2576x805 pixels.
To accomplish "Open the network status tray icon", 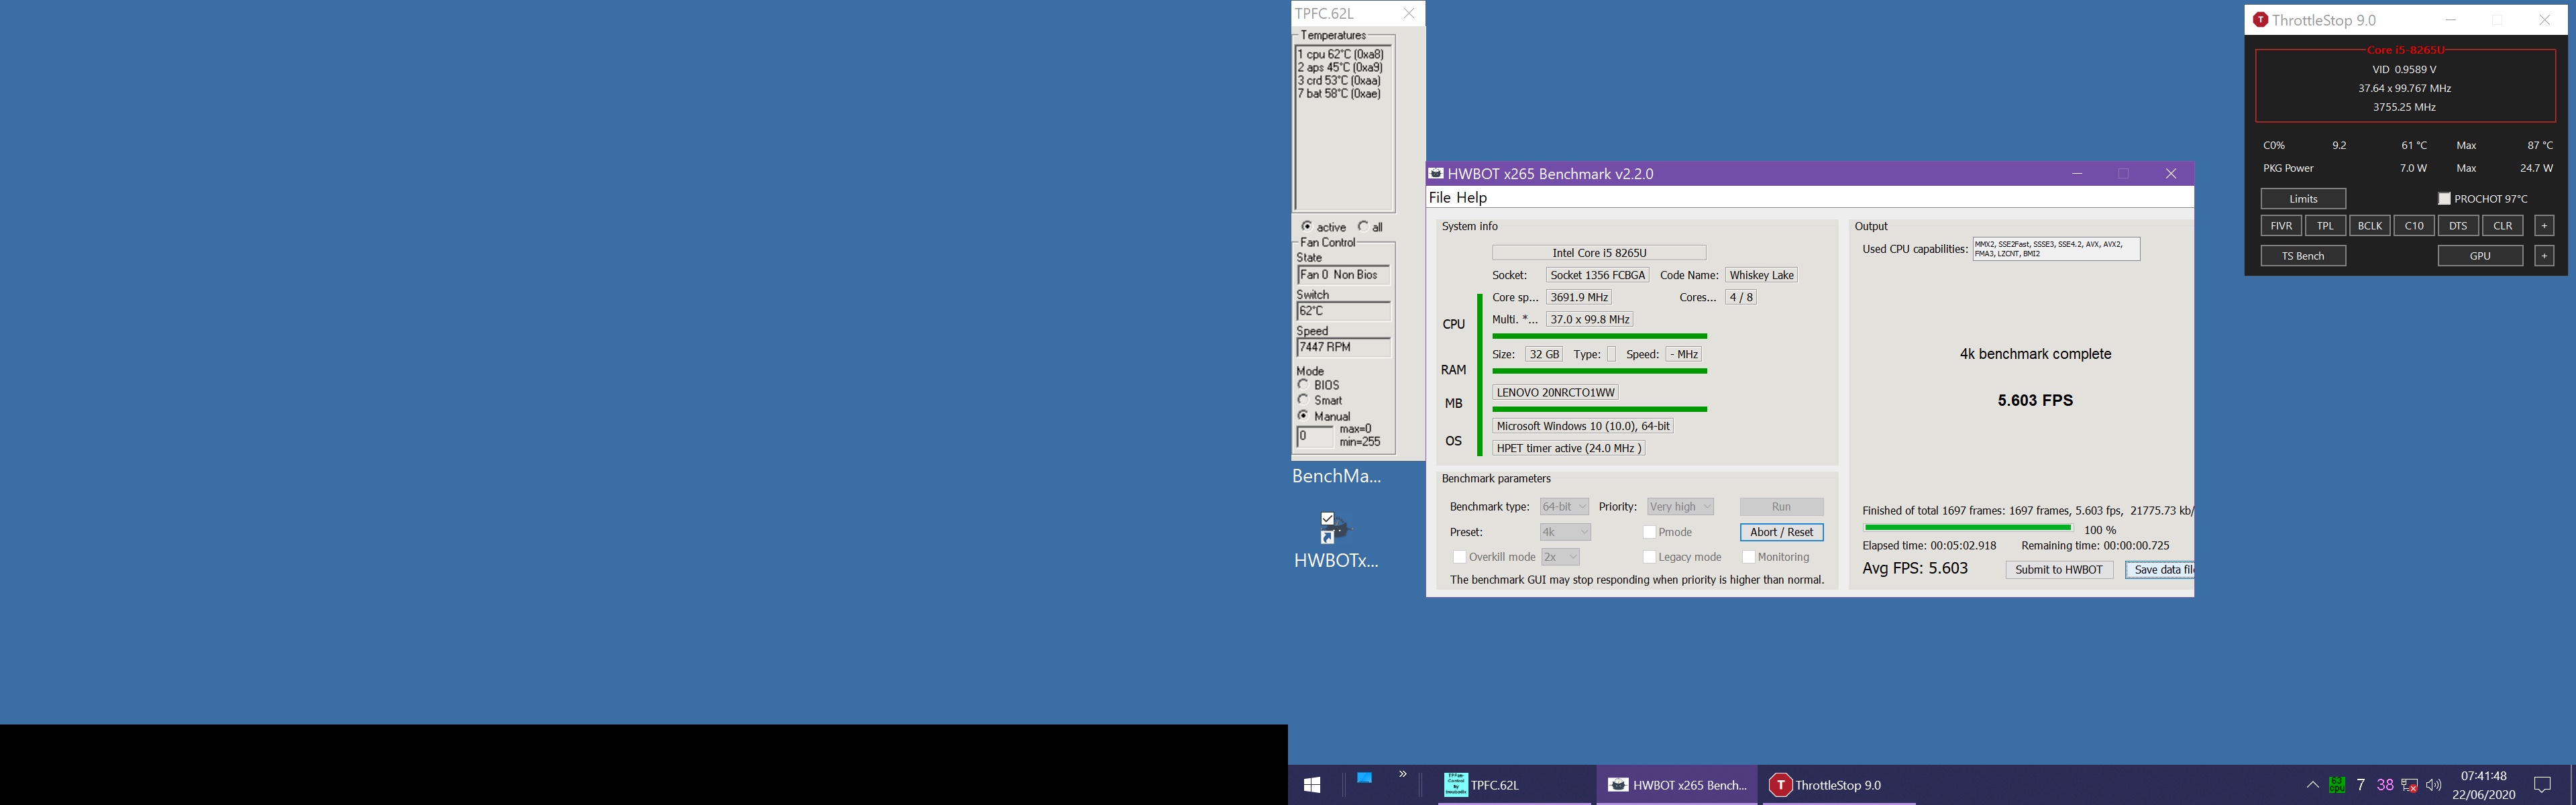I will pos(2410,785).
